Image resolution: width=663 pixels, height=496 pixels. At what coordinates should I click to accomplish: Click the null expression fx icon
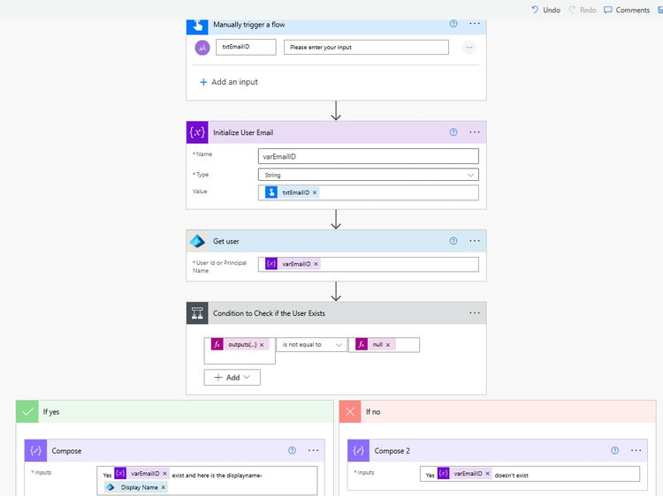(x=362, y=344)
